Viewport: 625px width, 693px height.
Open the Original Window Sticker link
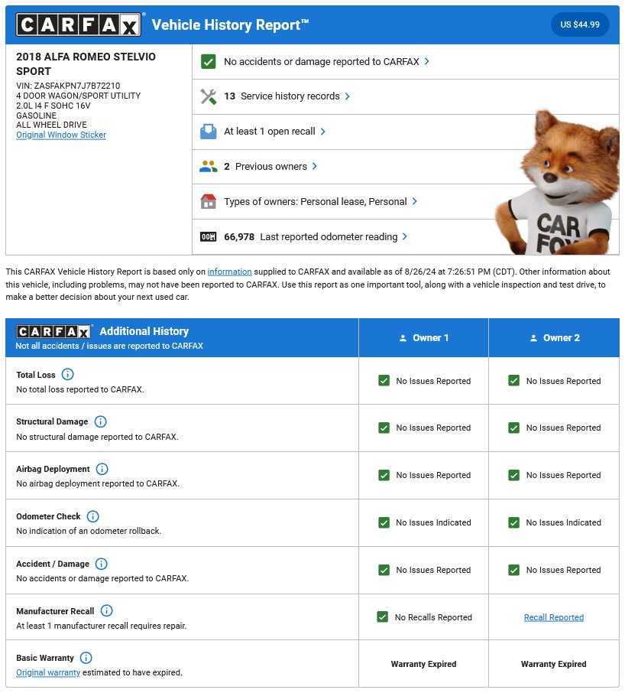click(x=61, y=135)
